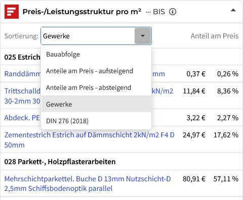Click the Preis-/Leistungsstruktur pro m² title

(82, 12)
